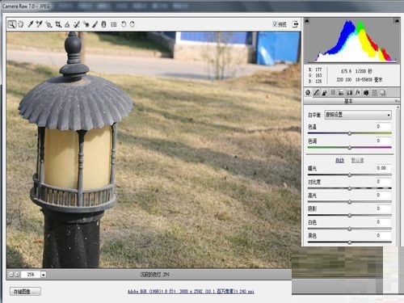404x303 pixels.
Task: Click the Contrast value field
Action: [383, 182]
